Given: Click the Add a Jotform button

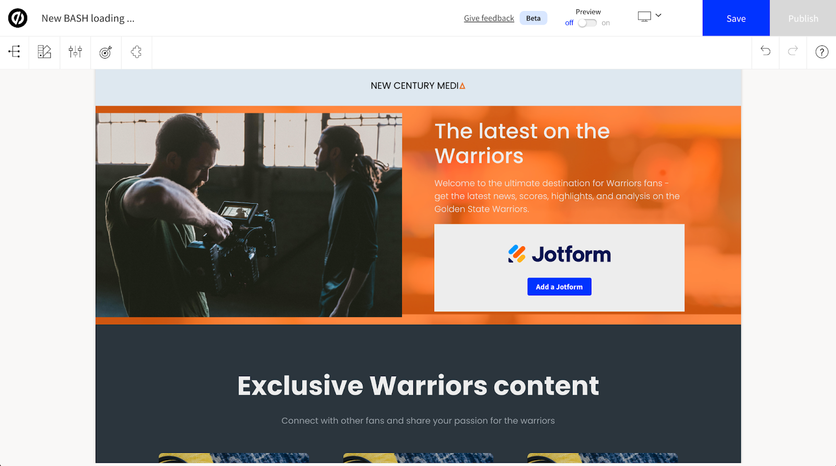Looking at the screenshot, I should pyautogui.click(x=559, y=287).
